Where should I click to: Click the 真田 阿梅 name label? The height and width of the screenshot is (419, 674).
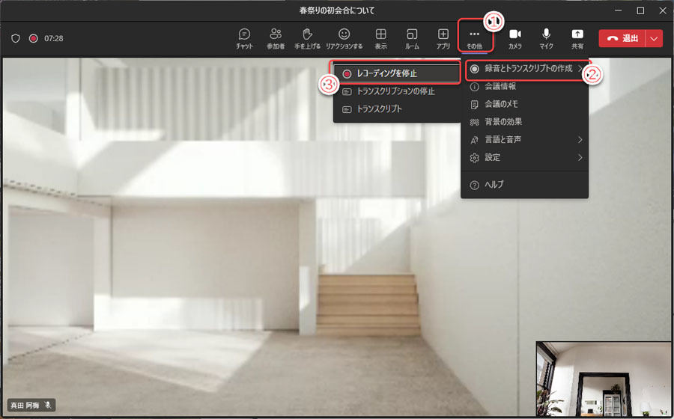25,405
